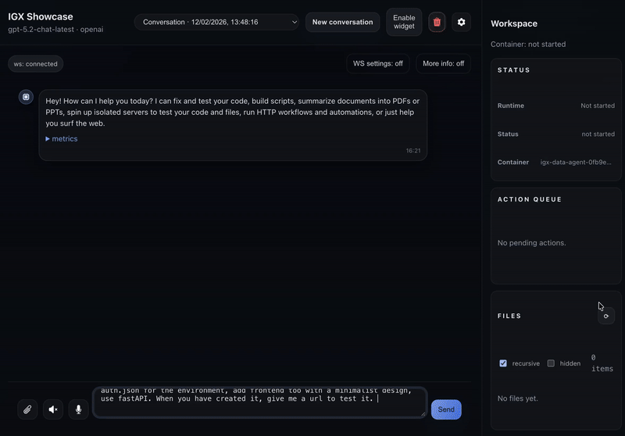Click the textarea resize handle

[423, 414]
